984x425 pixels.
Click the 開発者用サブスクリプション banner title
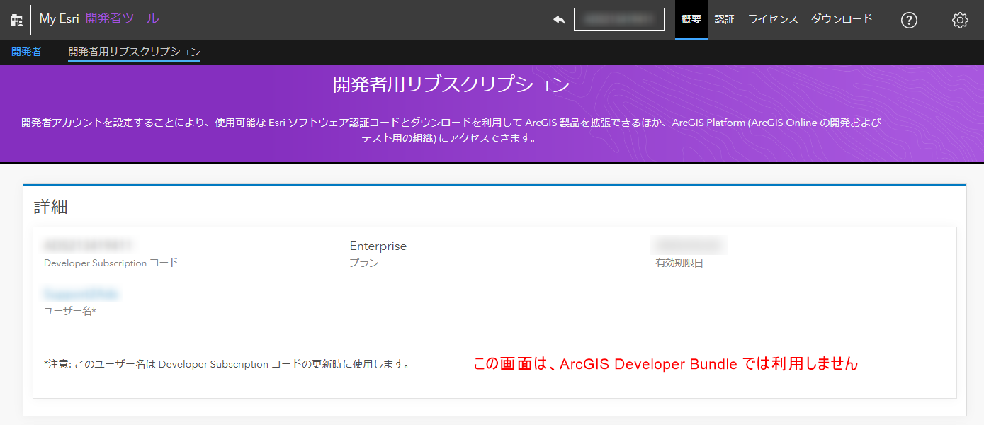point(451,85)
